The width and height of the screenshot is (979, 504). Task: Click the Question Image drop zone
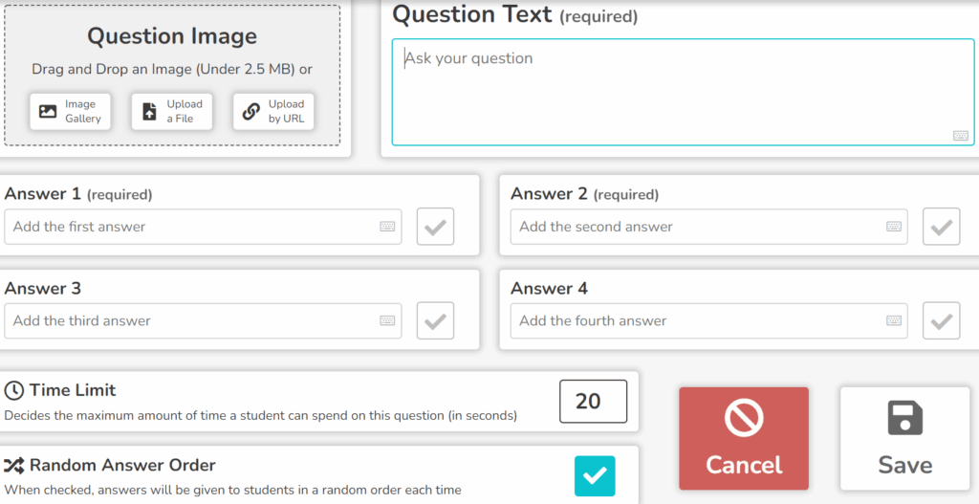pos(172,76)
